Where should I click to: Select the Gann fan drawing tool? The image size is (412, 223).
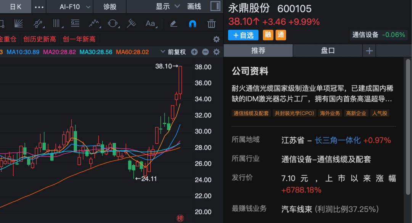click(x=19, y=24)
